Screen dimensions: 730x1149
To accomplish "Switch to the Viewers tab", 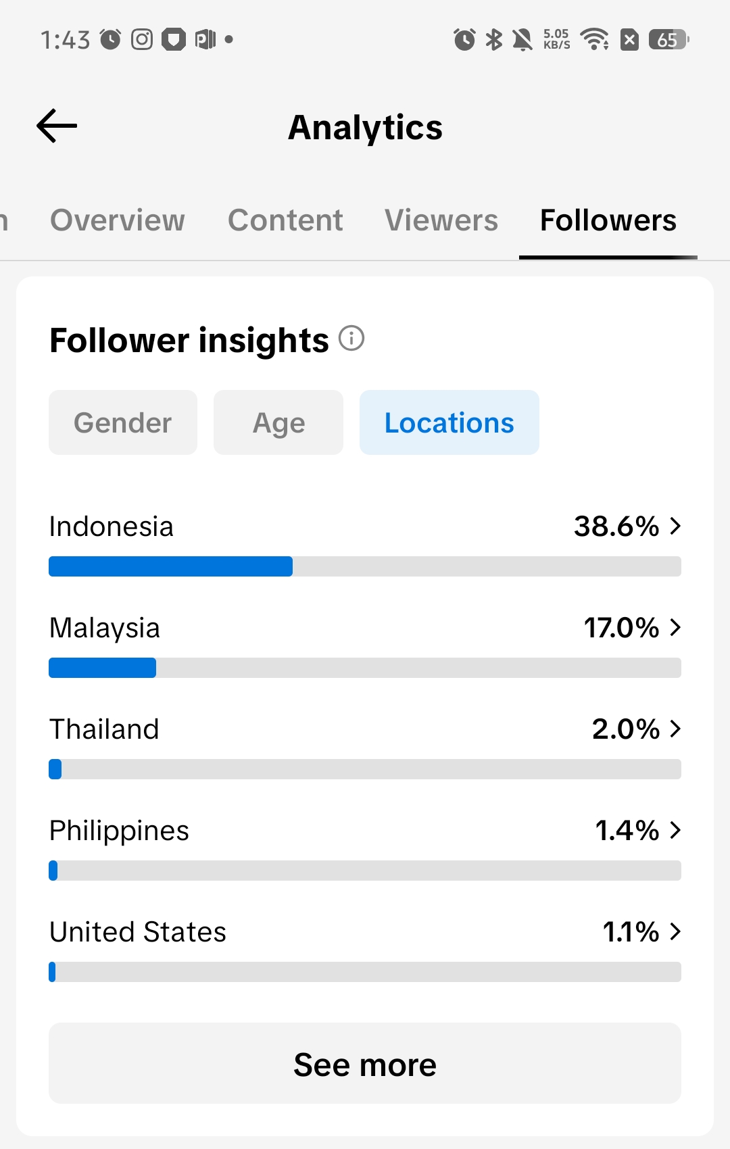I will (x=441, y=220).
